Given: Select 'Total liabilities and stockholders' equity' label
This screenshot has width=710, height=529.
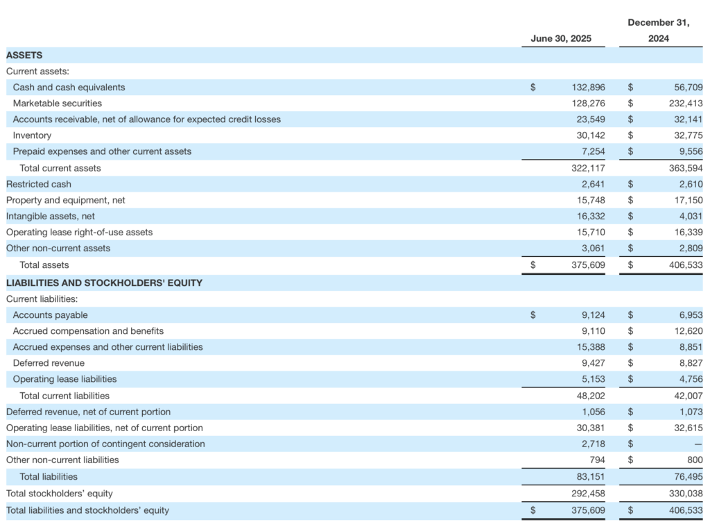Looking at the screenshot, I should coord(87,510).
